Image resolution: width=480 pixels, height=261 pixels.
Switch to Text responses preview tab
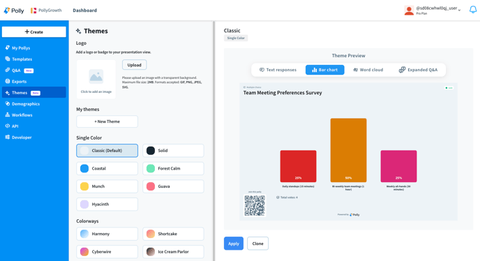[278, 70]
